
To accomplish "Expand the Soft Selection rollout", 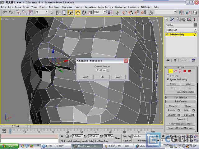I will [181, 97].
